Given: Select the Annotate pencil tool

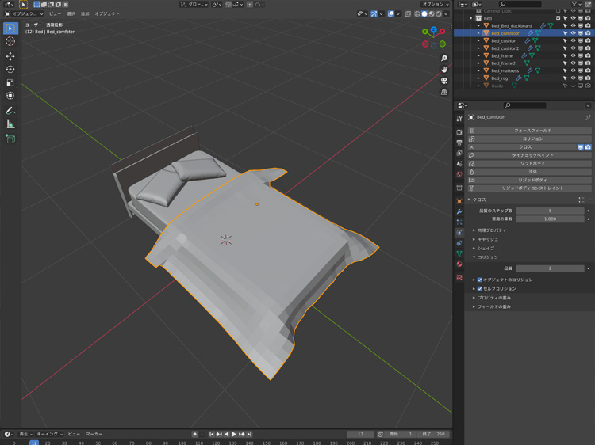Looking at the screenshot, I should coord(10,111).
